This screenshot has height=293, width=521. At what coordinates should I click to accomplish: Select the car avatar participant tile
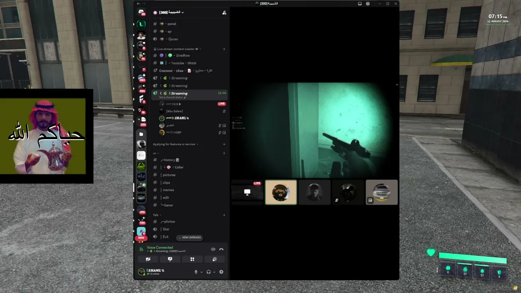click(x=382, y=192)
